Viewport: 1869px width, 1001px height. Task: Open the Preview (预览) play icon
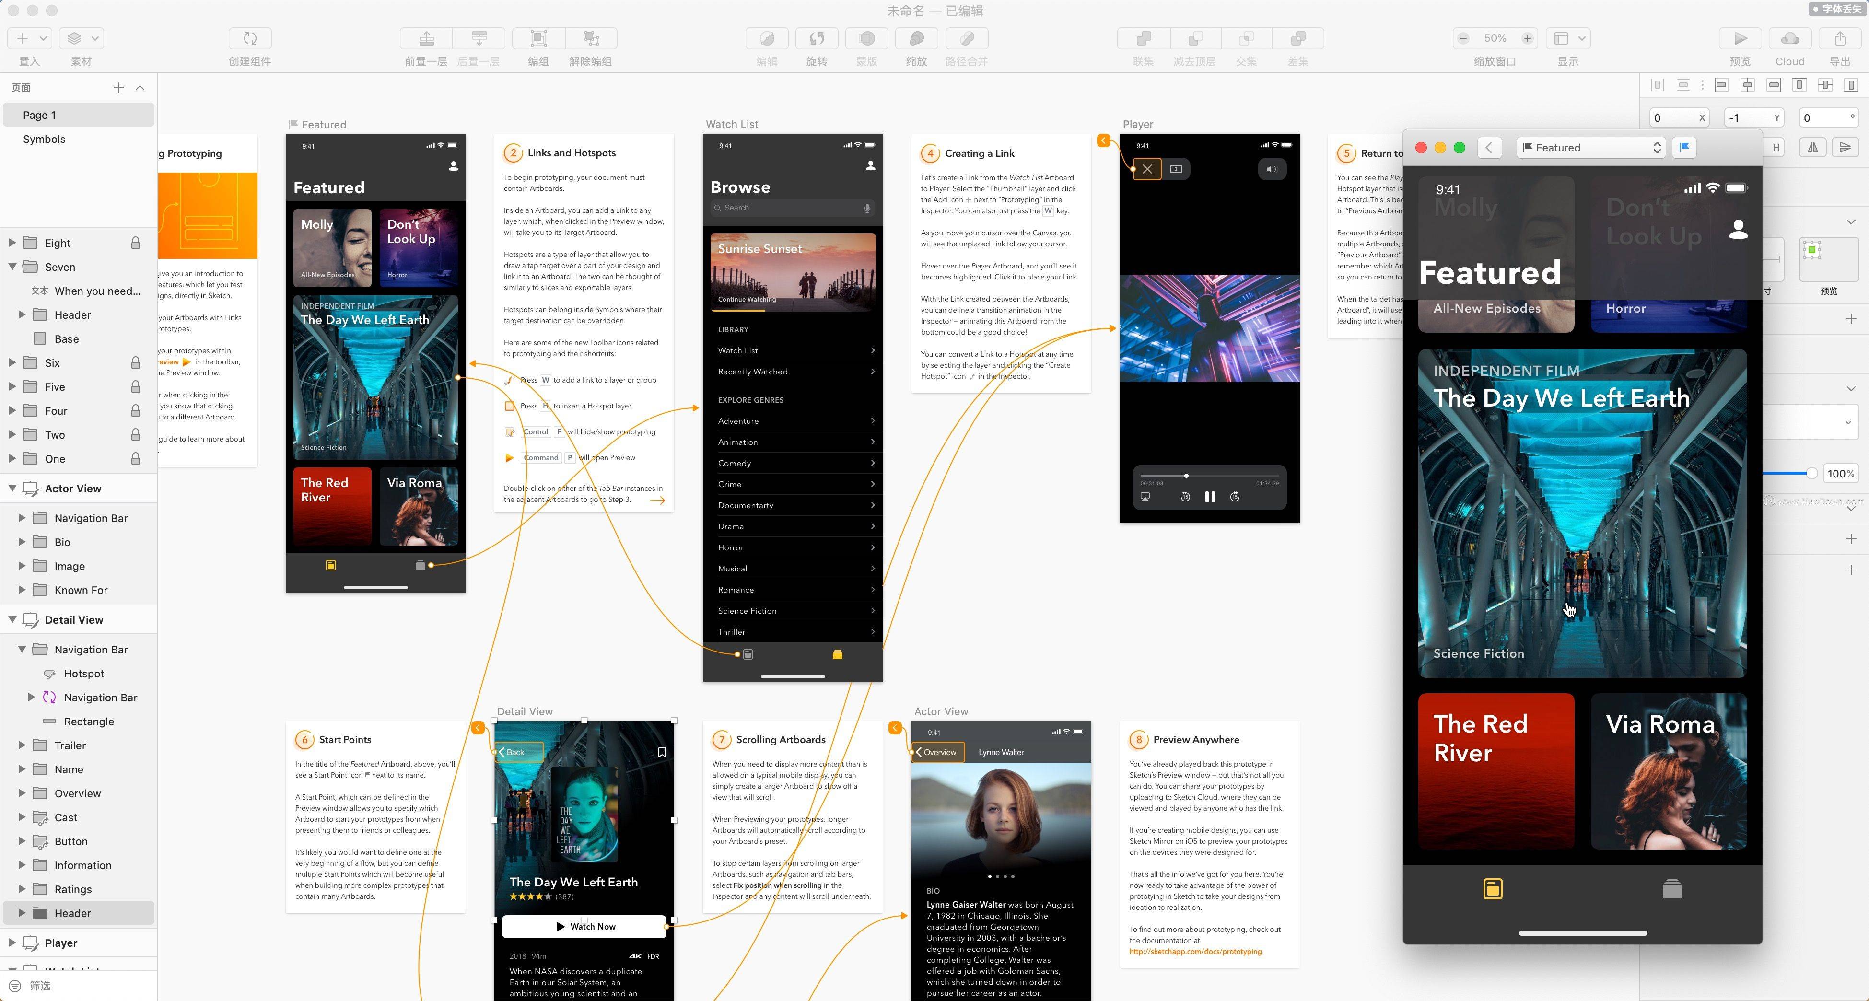(1740, 38)
